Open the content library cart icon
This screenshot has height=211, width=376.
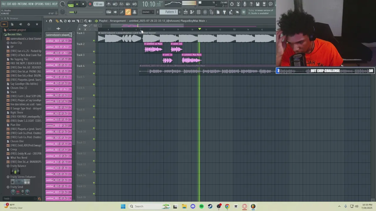244,12
